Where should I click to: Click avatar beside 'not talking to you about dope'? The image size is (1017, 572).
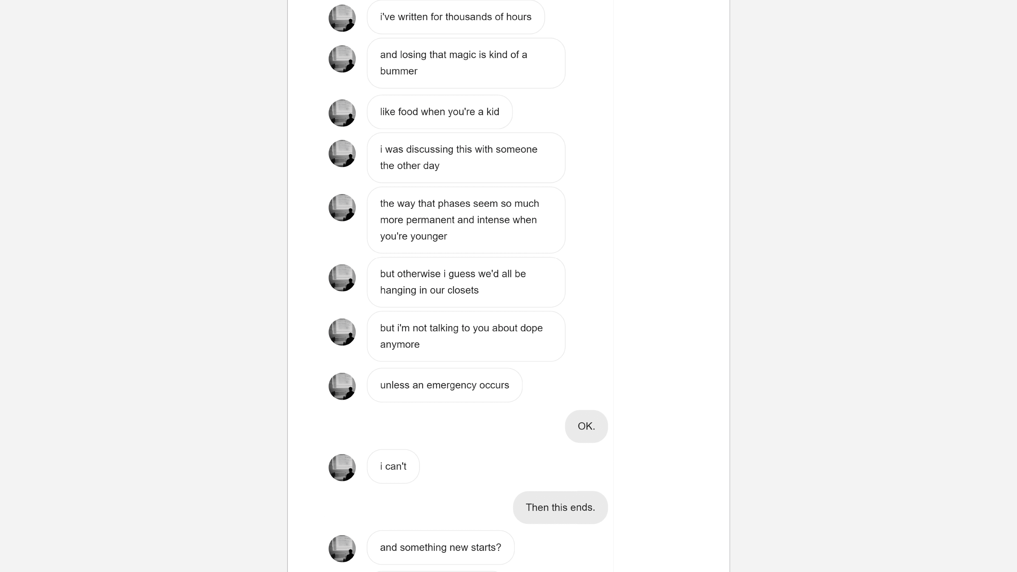pos(342,332)
